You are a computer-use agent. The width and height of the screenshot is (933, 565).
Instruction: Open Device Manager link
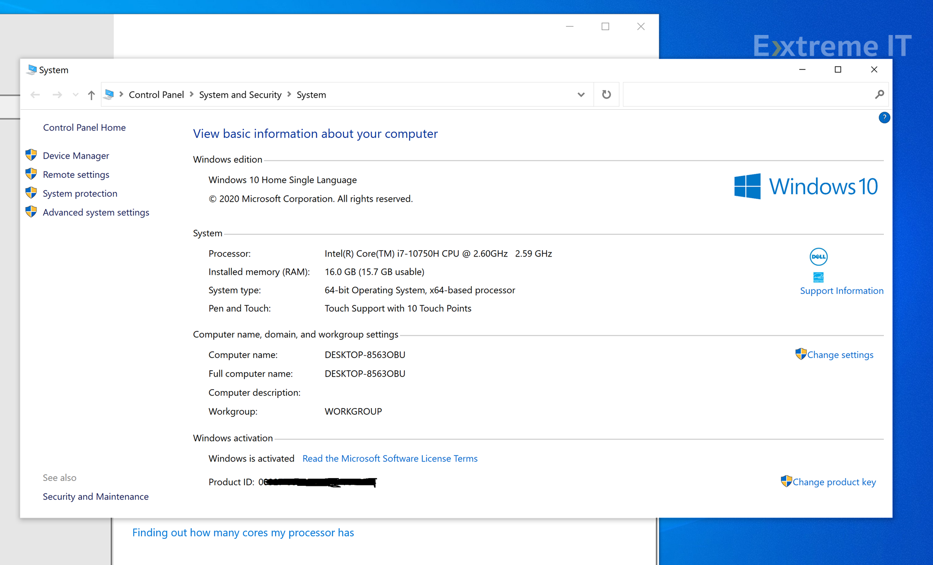pyautogui.click(x=76, y=155)
